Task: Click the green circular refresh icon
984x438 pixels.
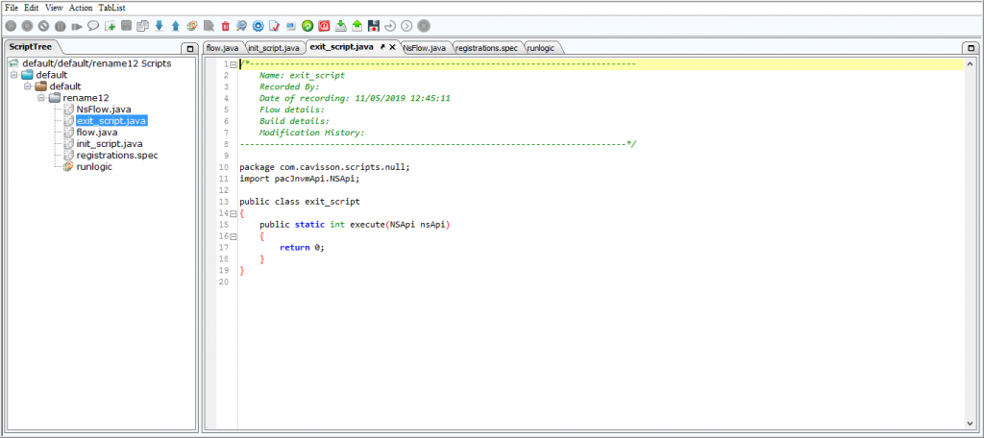Action: (307, 26)
